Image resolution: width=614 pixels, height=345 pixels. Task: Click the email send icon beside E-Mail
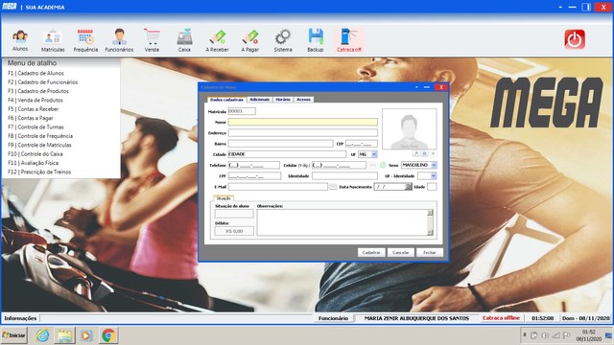(333, 187)
